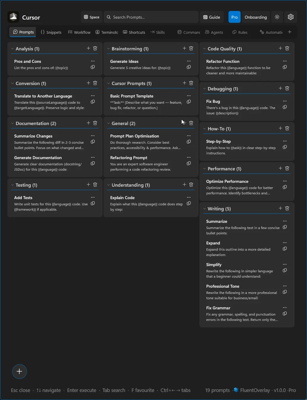Start the Onboarding flow
Viewport: 307px width, 400px height.
tap(255, 17)
